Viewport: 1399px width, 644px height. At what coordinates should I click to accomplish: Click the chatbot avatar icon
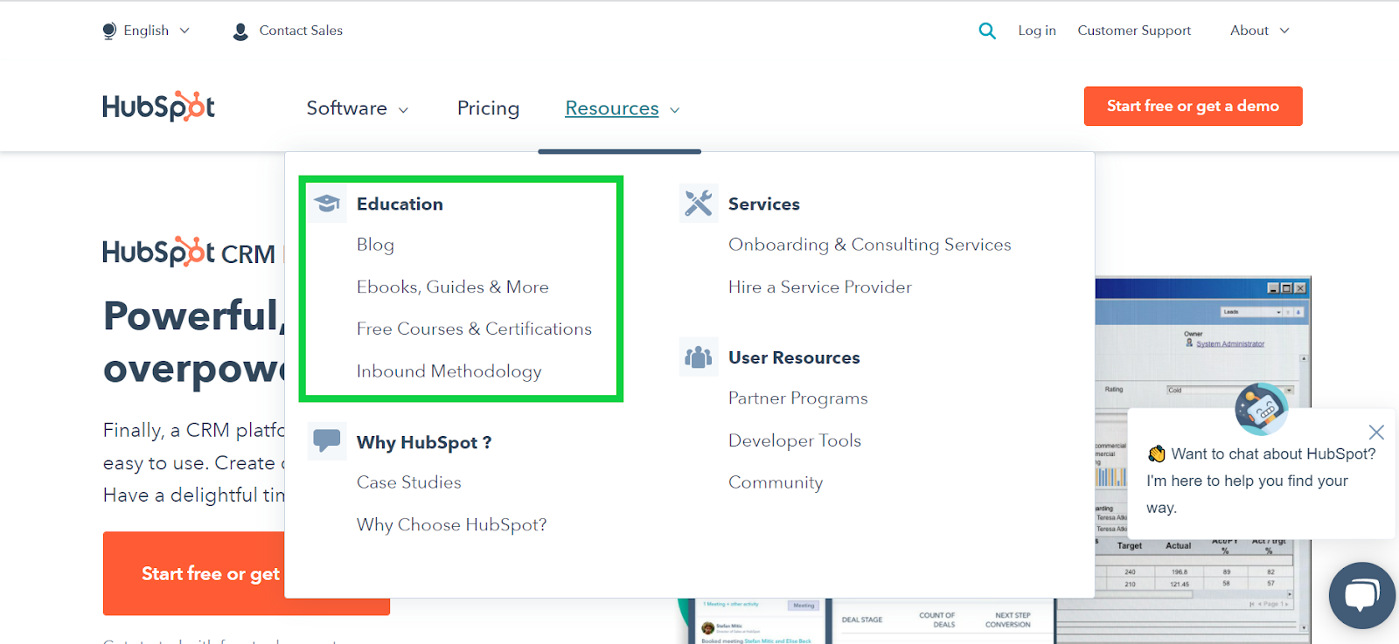1261,408
